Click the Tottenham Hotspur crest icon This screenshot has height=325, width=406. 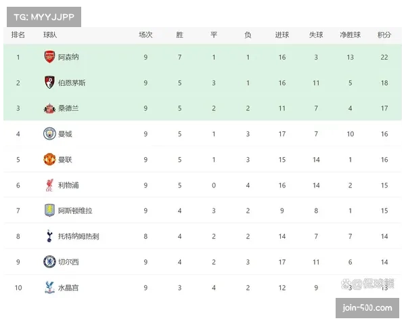[49, 236]
